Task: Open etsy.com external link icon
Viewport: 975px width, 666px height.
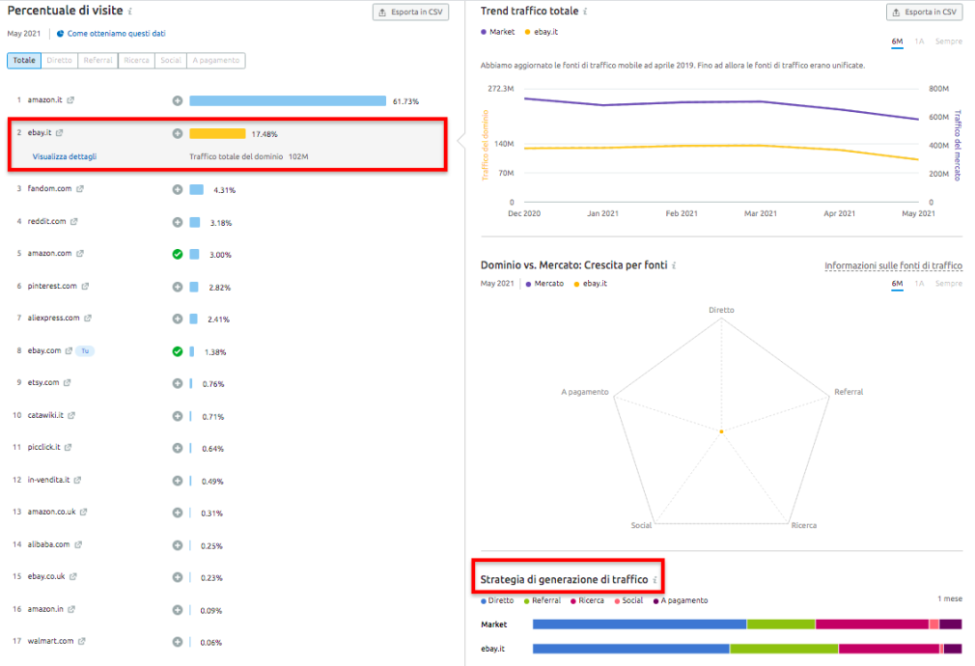Action: (68, 383)
